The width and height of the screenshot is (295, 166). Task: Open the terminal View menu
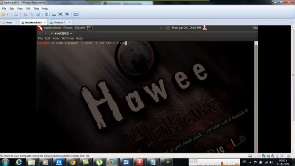56,38
